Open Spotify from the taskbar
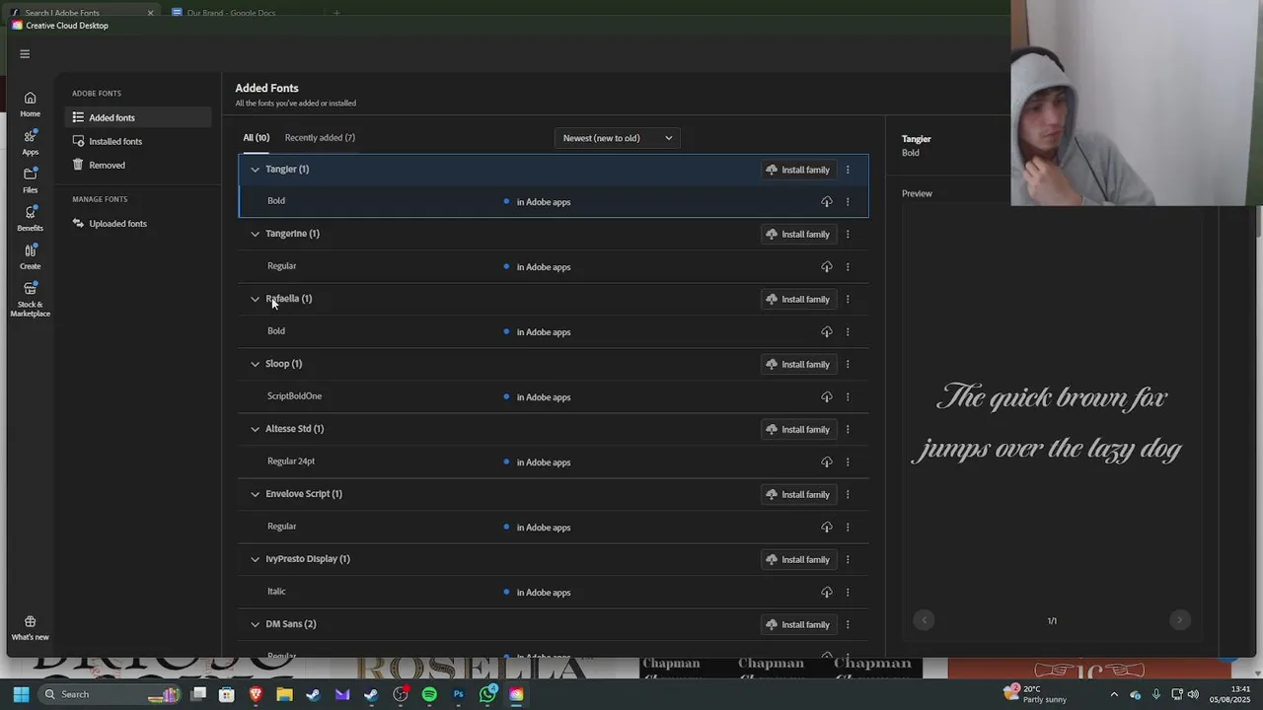This screenshot has height=710, width=1263. tap(429, 694)
